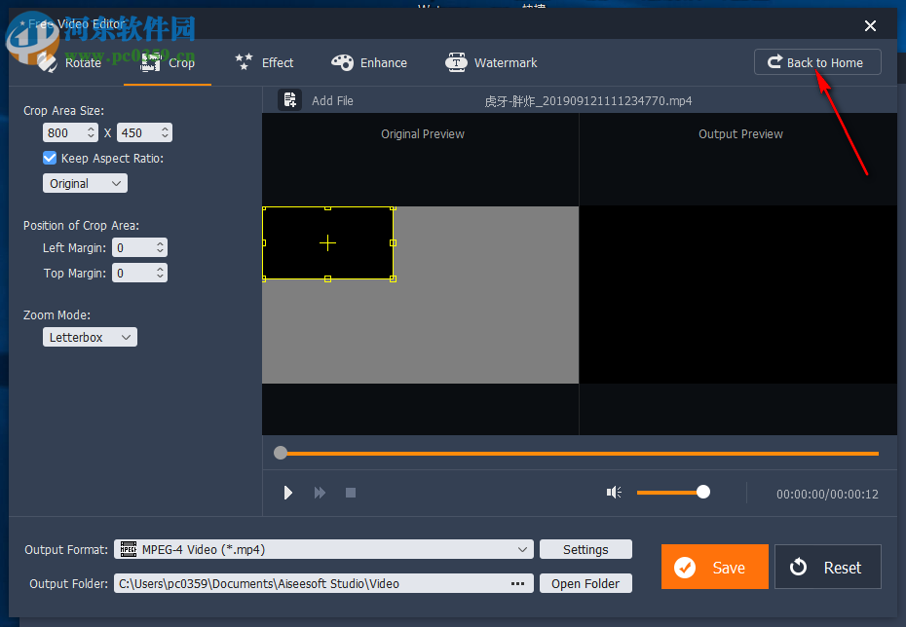Click the Add File icon

(289, 99)
